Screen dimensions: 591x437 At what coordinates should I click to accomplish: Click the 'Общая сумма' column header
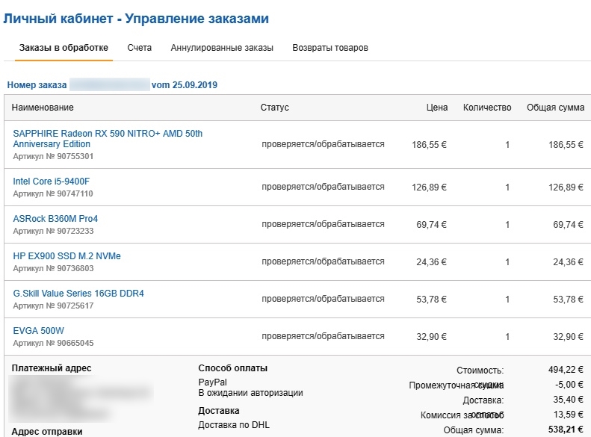pos(556,108)
